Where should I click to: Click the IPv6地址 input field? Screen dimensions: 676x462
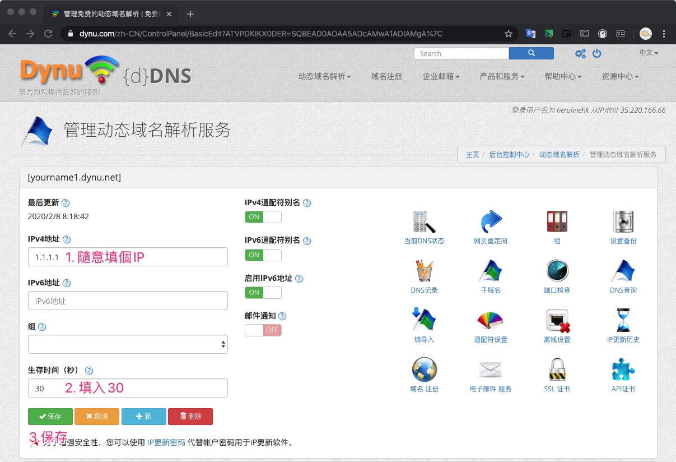pos(128,301)
